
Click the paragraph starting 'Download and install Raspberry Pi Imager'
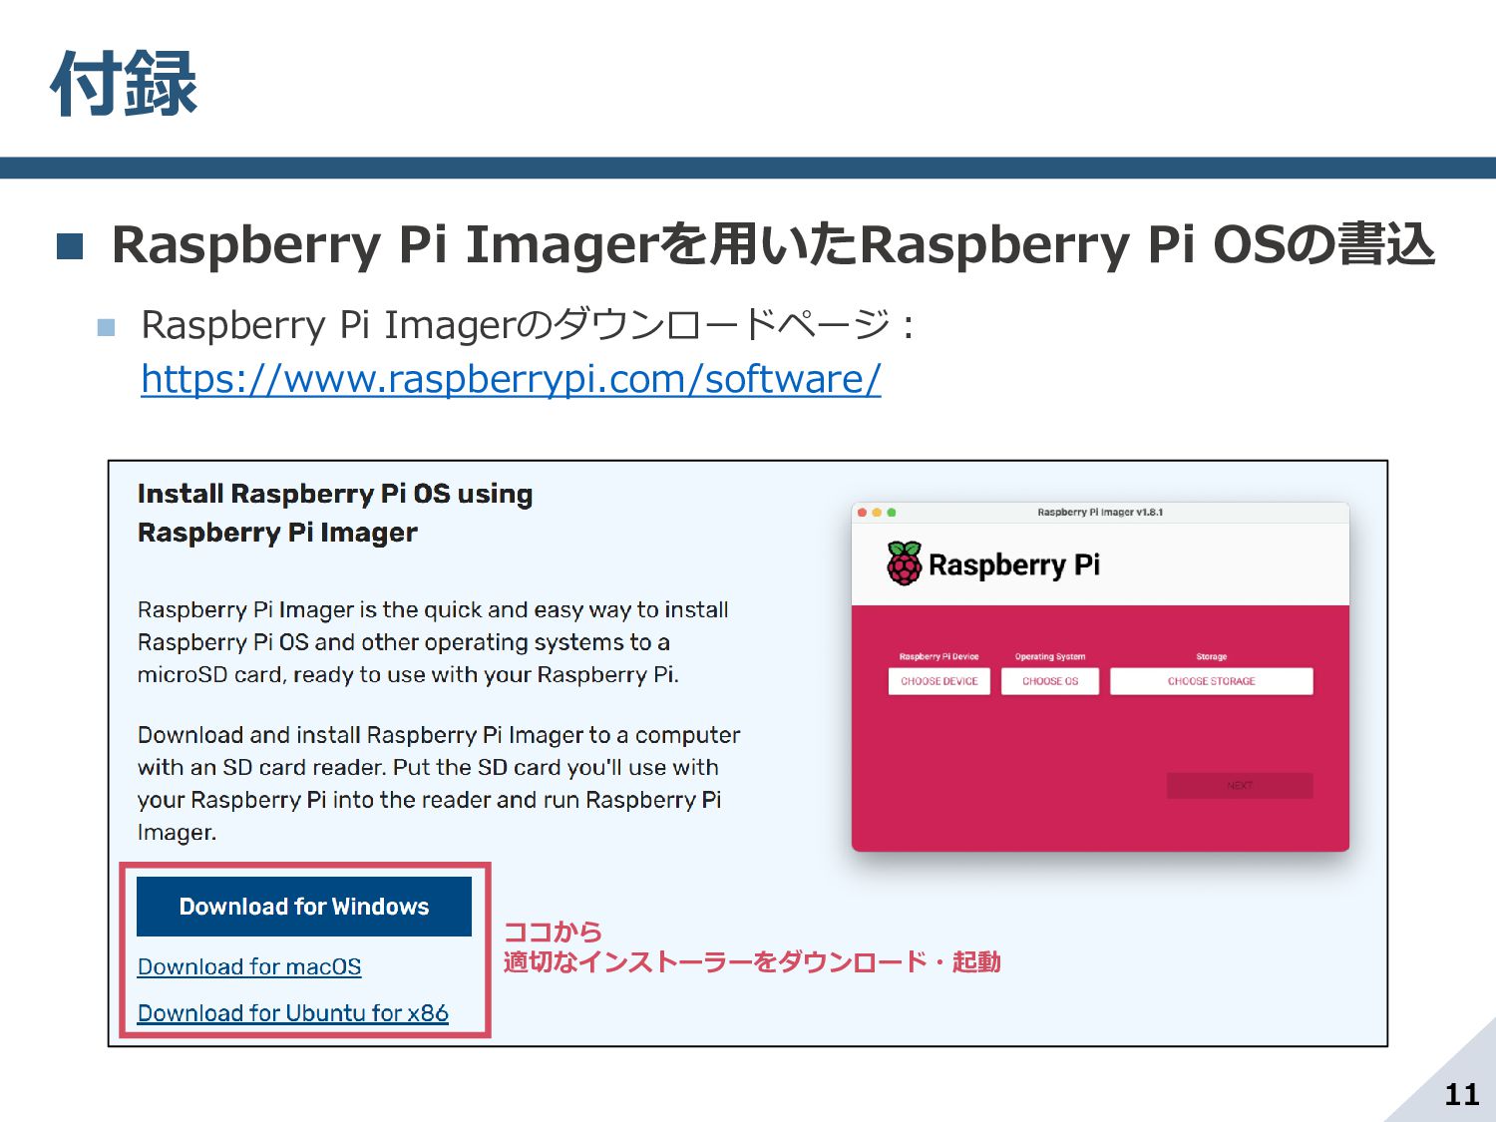tap(439, 783)
